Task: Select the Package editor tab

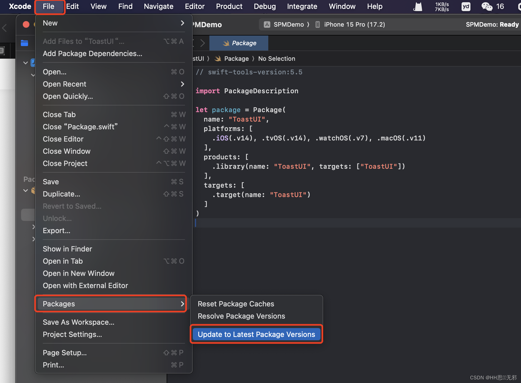Action: pyautogui.click(x=239, y=43)
